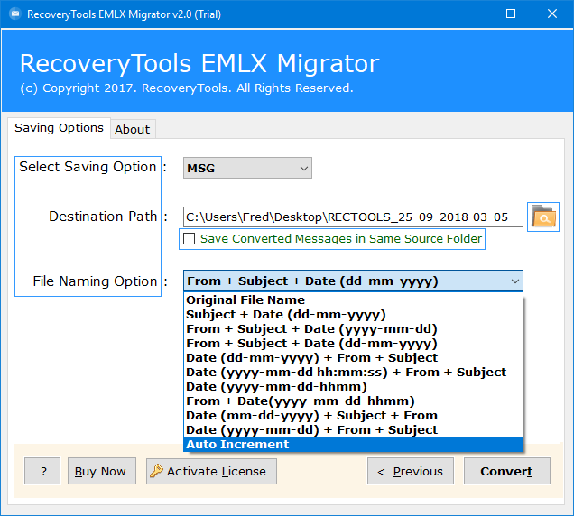Select Date (mm-dd-yyyy) + Subject + From
This screenshot has height=516, width=574.
pos(353,415)
